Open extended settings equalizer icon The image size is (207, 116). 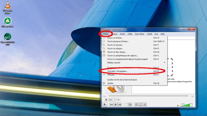[130, 104]
